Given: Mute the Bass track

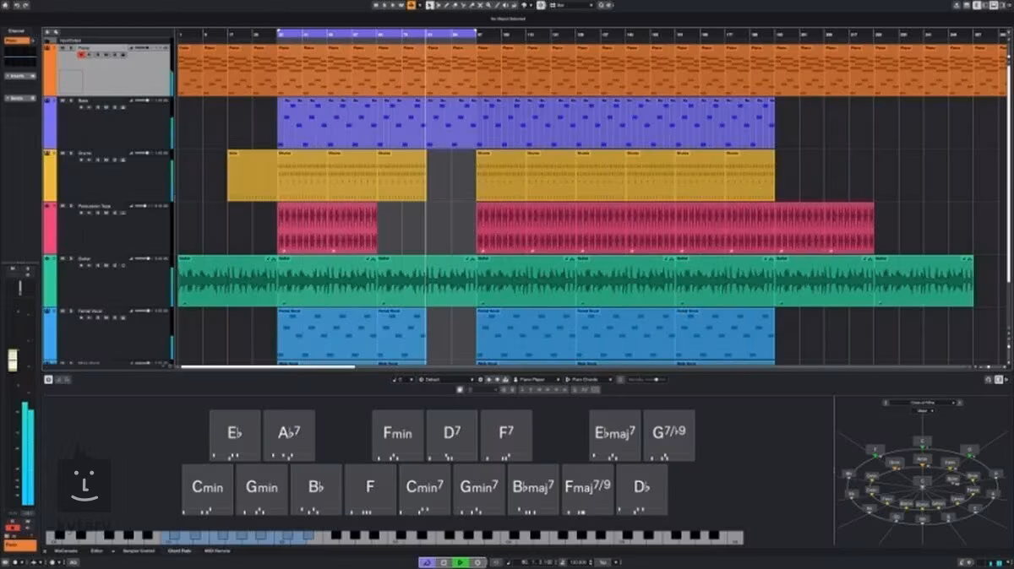Looking at the screenshot, I should tap(62, 100).
